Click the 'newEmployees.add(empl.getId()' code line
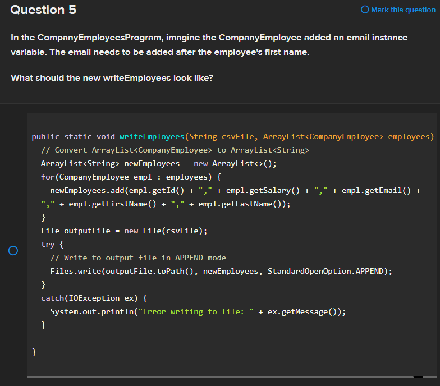The height and width of the screenshot is (386, 440). tap(235, 191)
